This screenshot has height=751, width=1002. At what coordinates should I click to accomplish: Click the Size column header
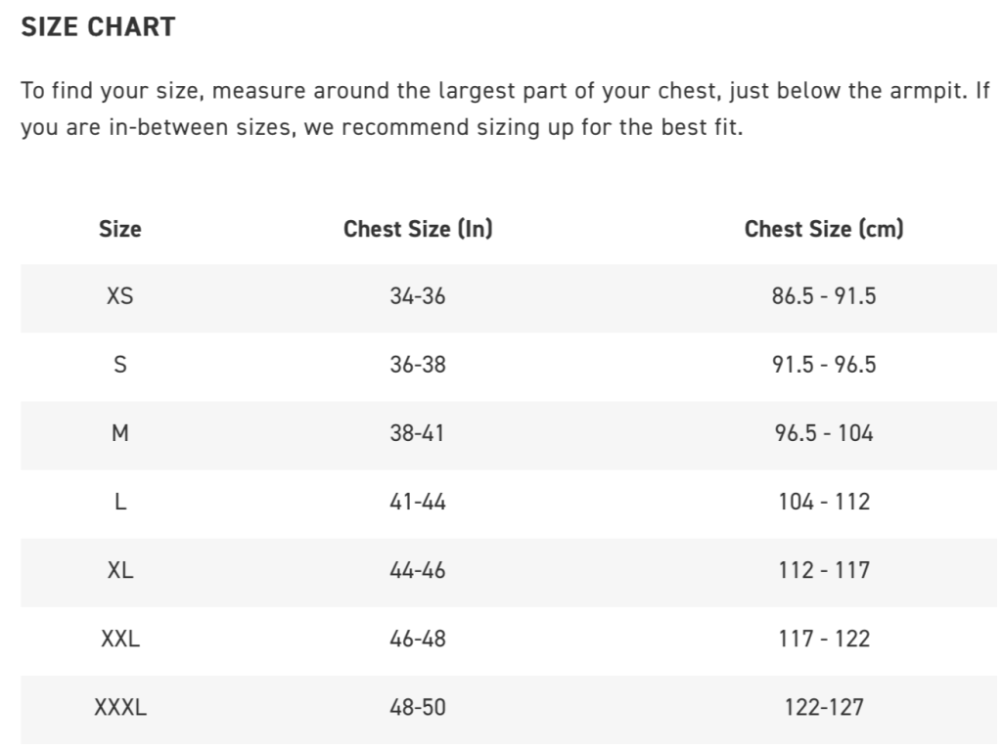[x=119, y=229]
